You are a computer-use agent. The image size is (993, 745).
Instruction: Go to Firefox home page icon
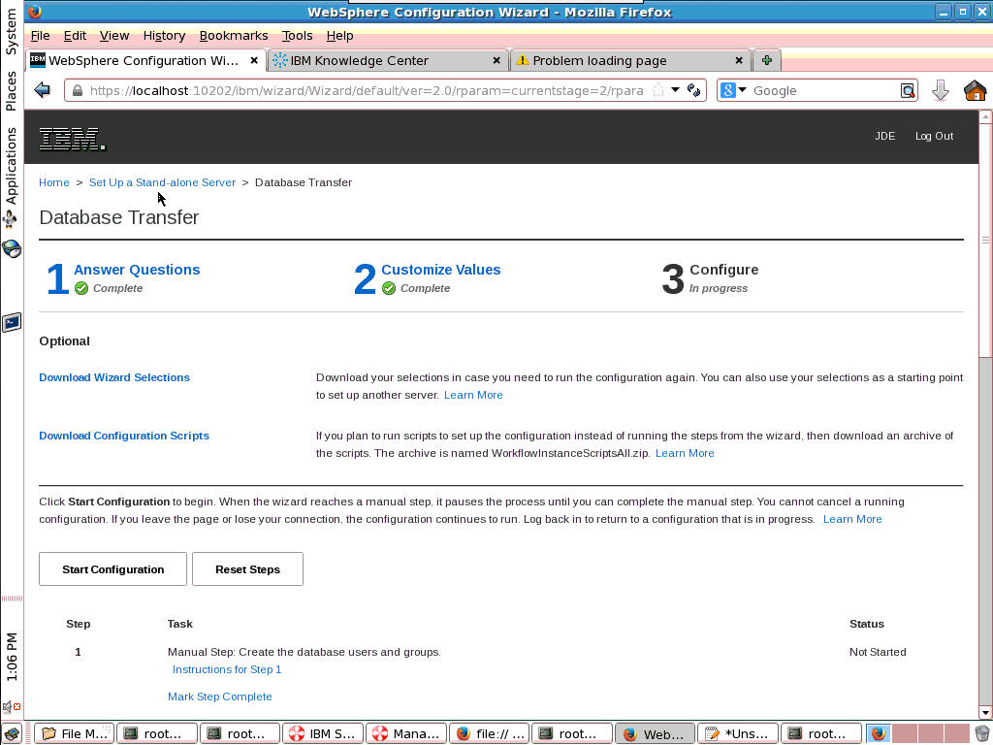point(976,90)
